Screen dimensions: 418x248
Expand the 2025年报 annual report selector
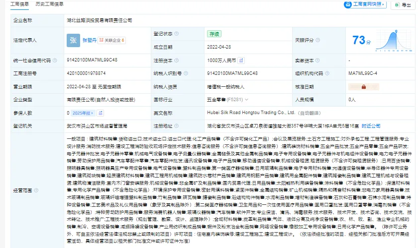(83, 113)
